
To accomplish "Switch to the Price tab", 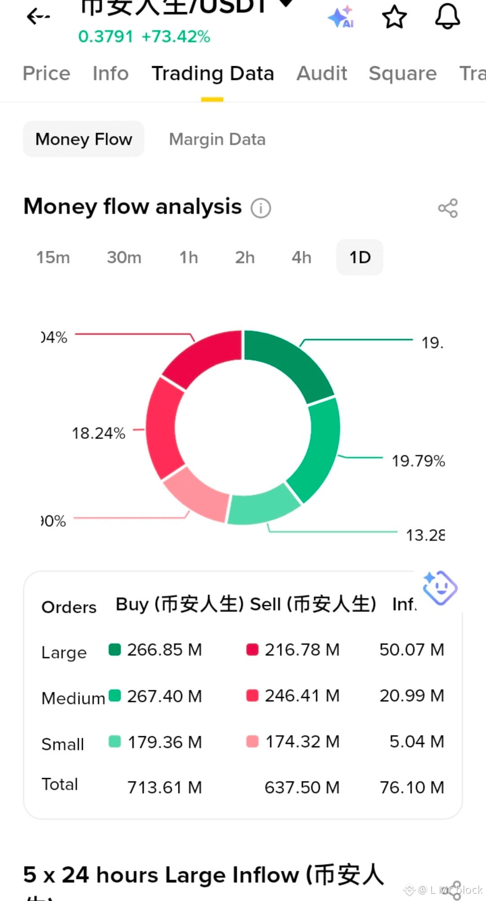I will tap(46, 73).
